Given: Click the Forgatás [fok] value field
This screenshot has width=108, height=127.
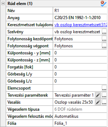Looking at the screenshot, I should 80,67.
